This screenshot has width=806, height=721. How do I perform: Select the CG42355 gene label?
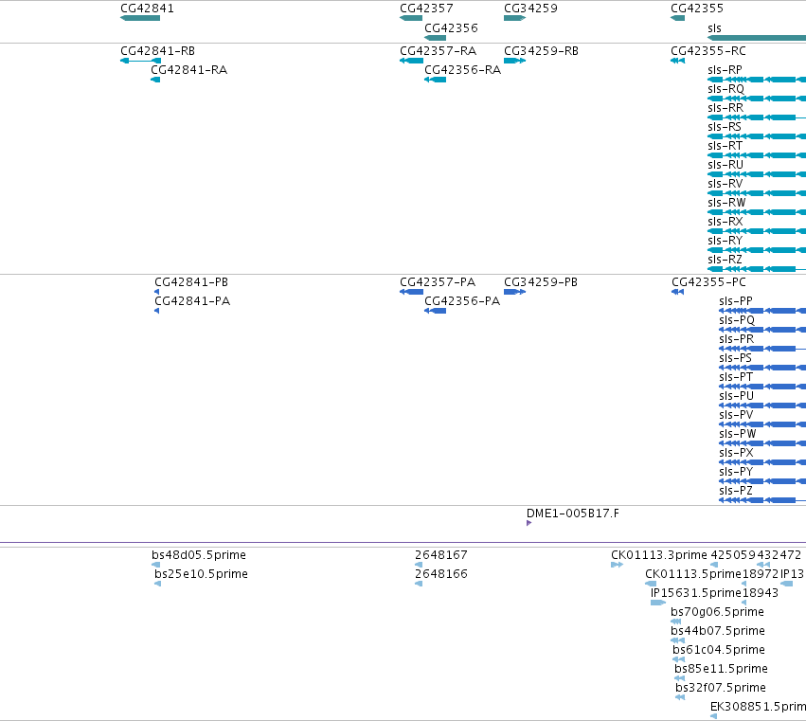[697, 9]
